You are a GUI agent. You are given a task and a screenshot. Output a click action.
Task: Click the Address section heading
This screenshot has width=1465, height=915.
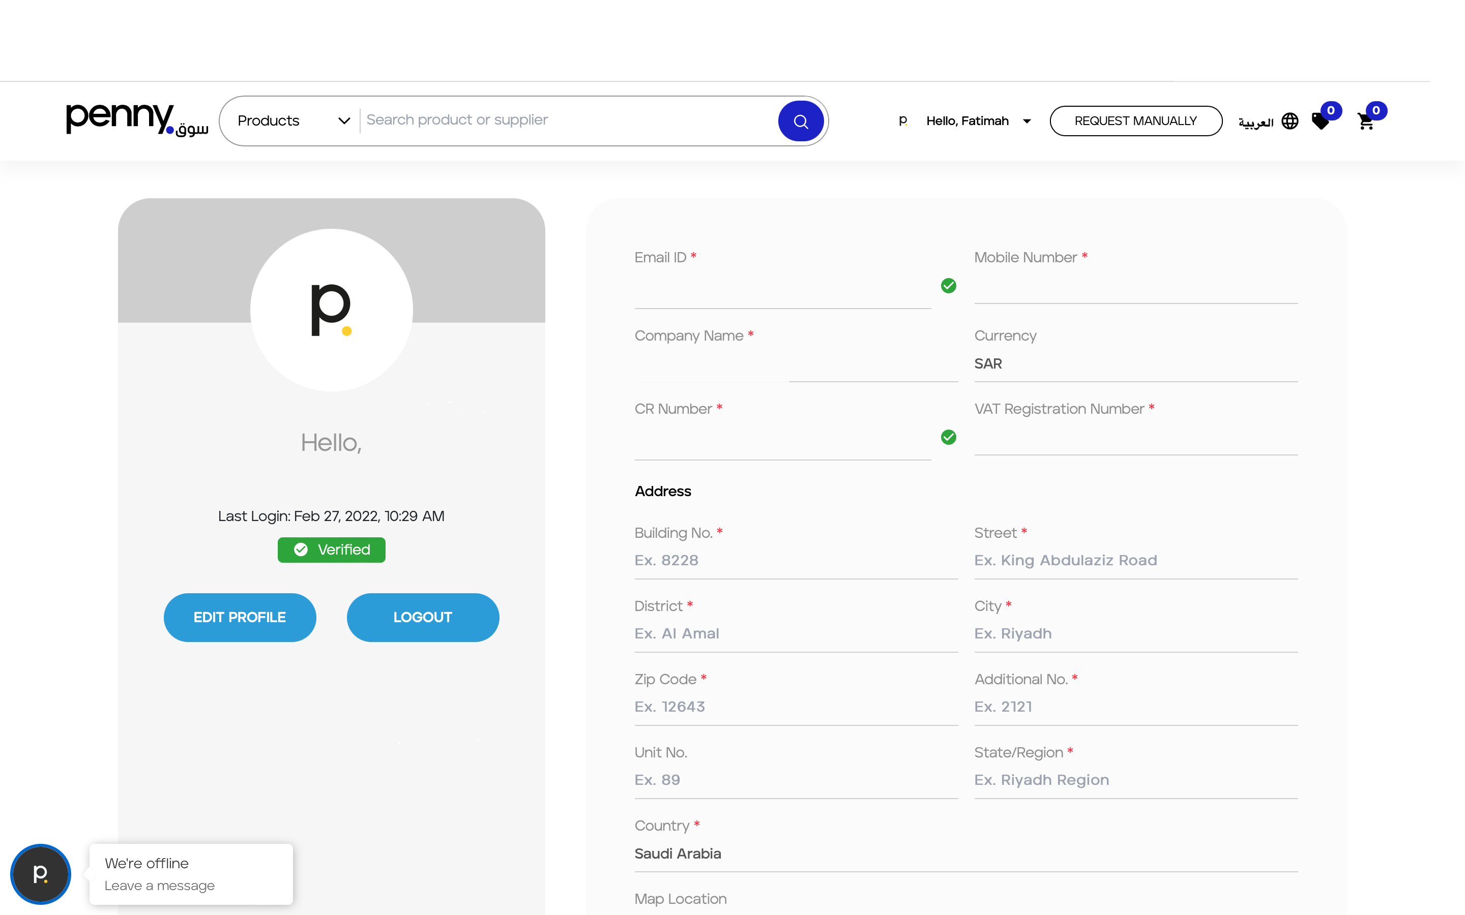663,492
